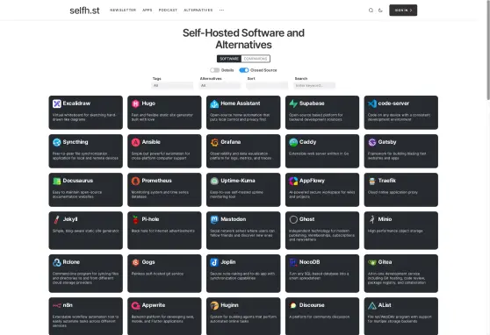Click the Supabase lightning icon

coord(293,103)
